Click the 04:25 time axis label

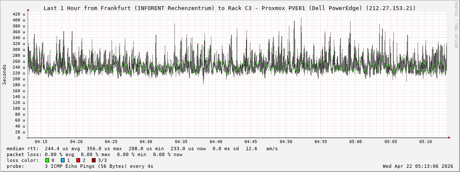pos(111,142)
